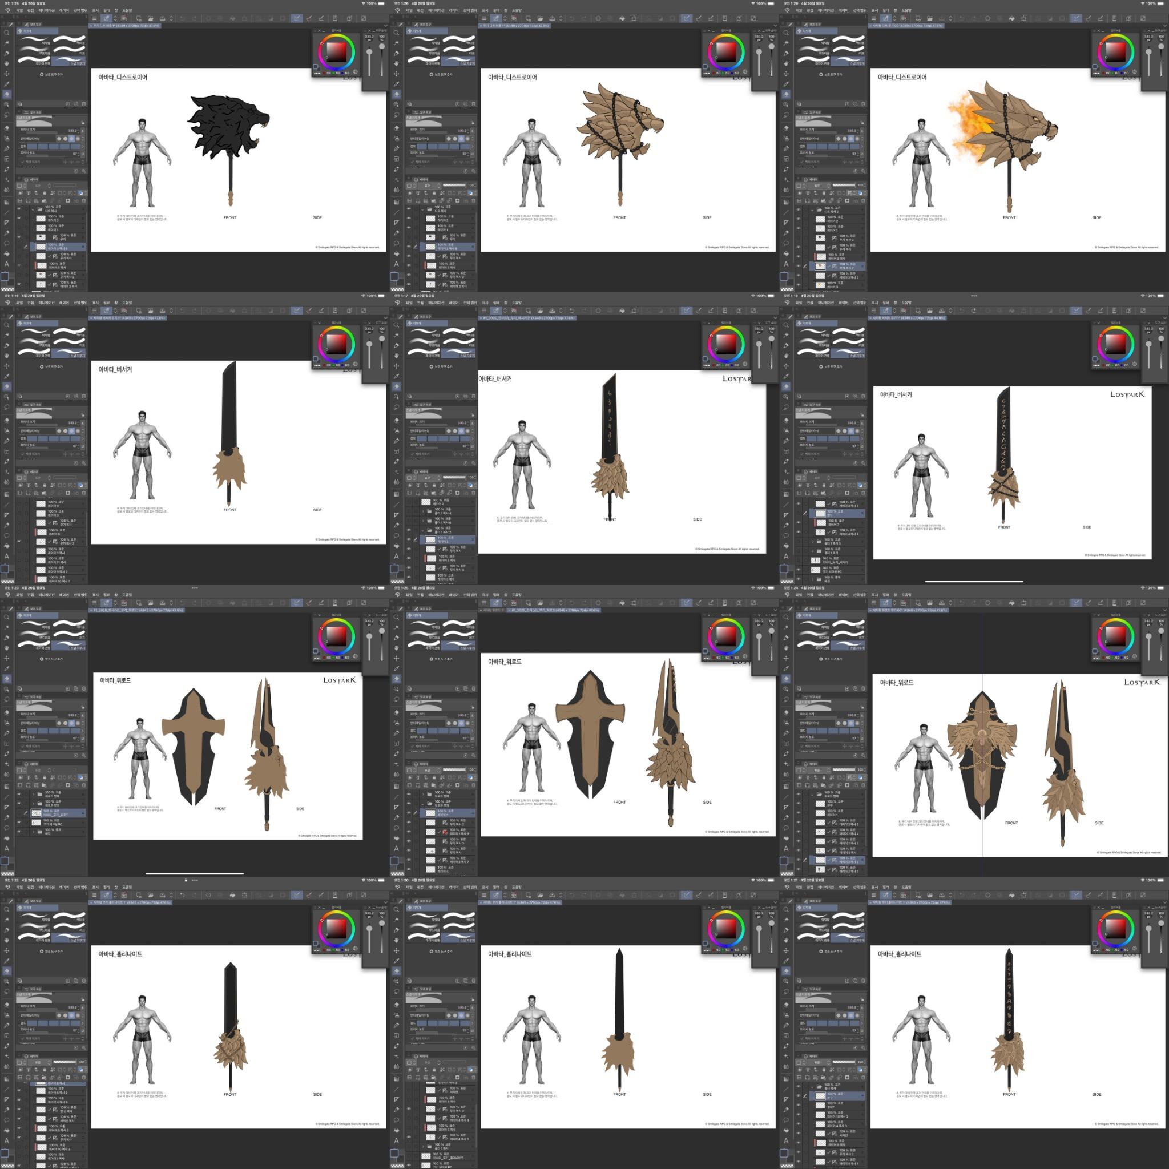The image size is (1169, 1169).
Task: Select the 부드러움 eraser preset in the chained tan lion screenshot
Action: [424, 50]
